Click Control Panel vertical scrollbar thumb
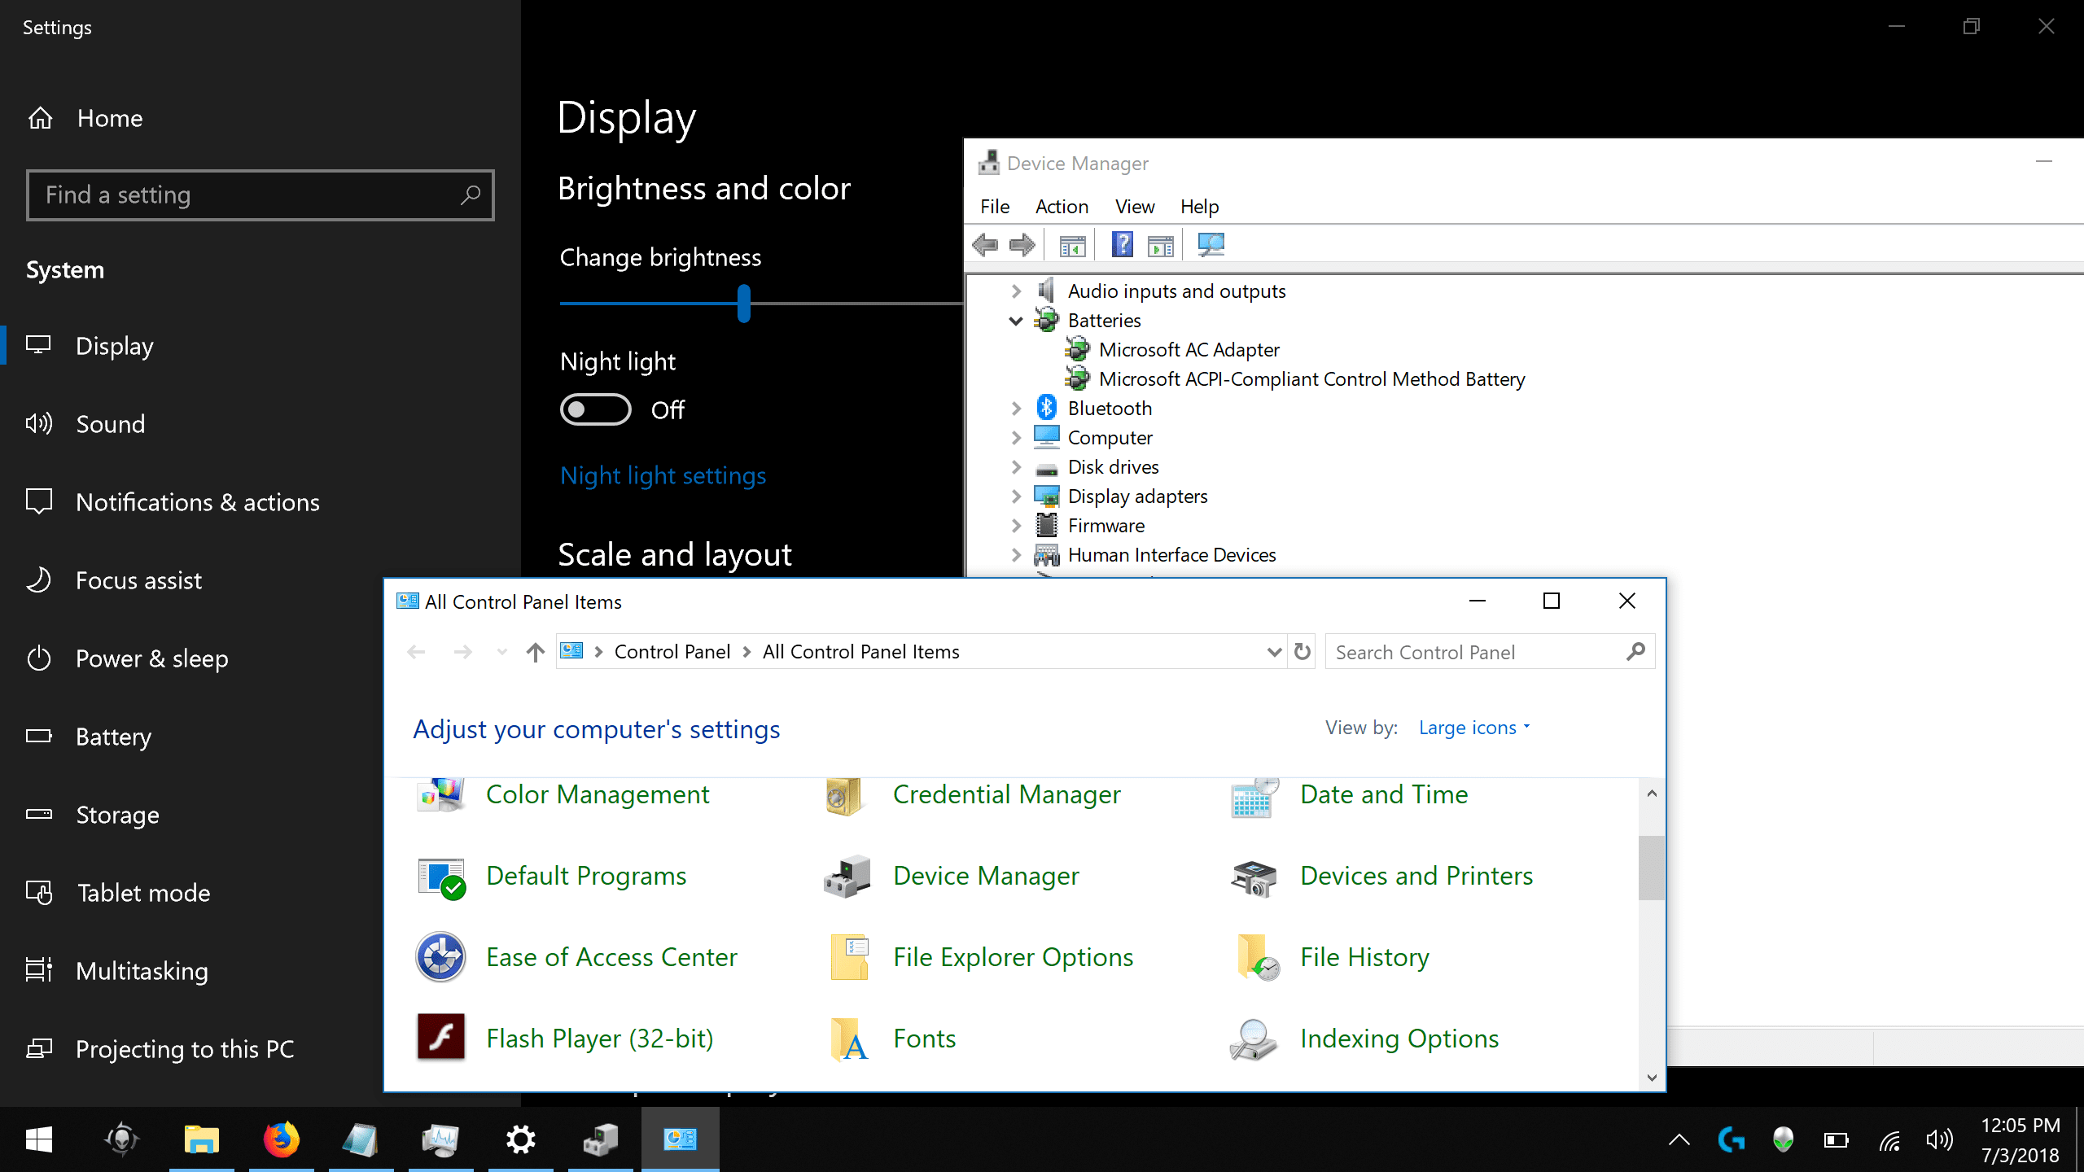Screen dimensions: 2084x1172 tap(1652, 868)
